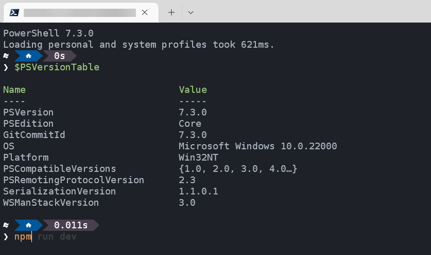Click the 3.0 value beside WSManStackVersion
Image resolution: width=431 pixels, height=255 pixels.
[187, 203]
